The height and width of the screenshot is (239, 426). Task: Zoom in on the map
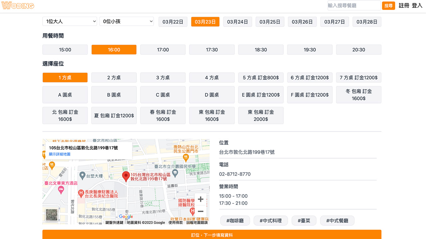click(201, 199)
